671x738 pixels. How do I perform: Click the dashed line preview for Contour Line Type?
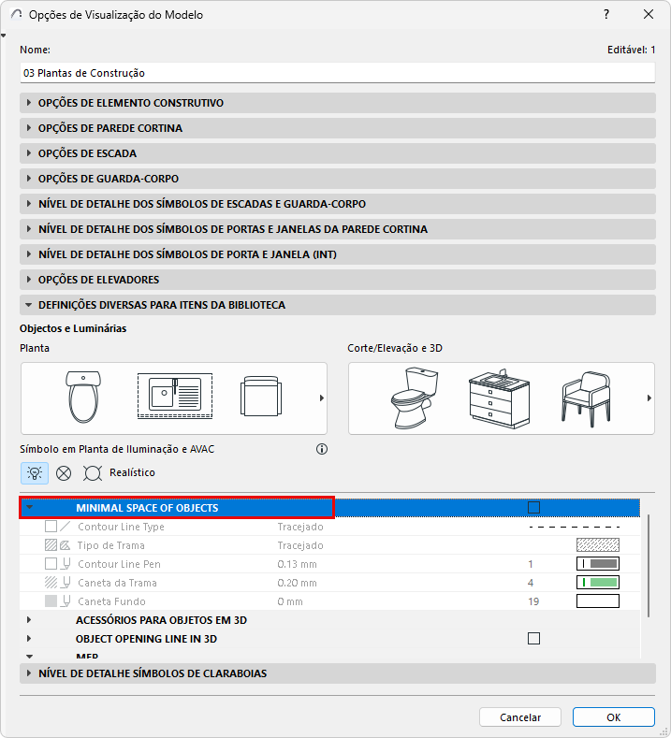point(575,527)
